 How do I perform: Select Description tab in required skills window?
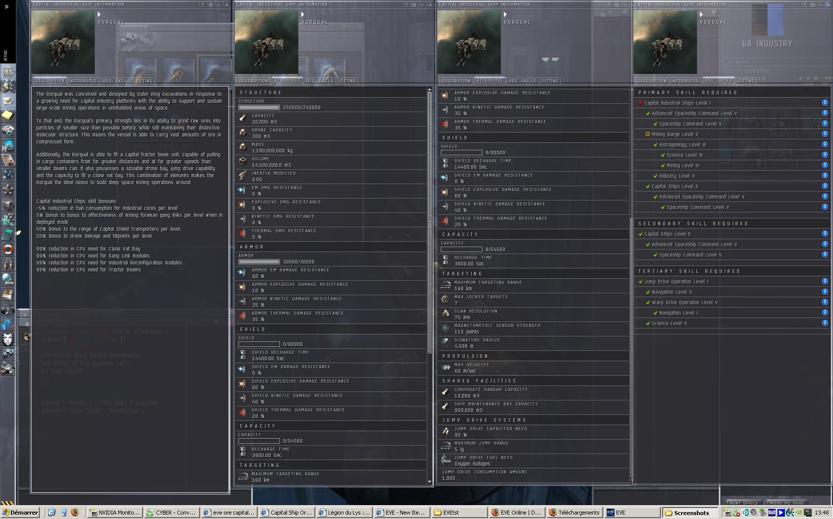click(x=652, y=81)
